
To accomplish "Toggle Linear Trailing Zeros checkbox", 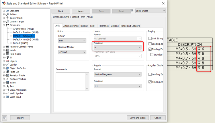I will 150,49.
